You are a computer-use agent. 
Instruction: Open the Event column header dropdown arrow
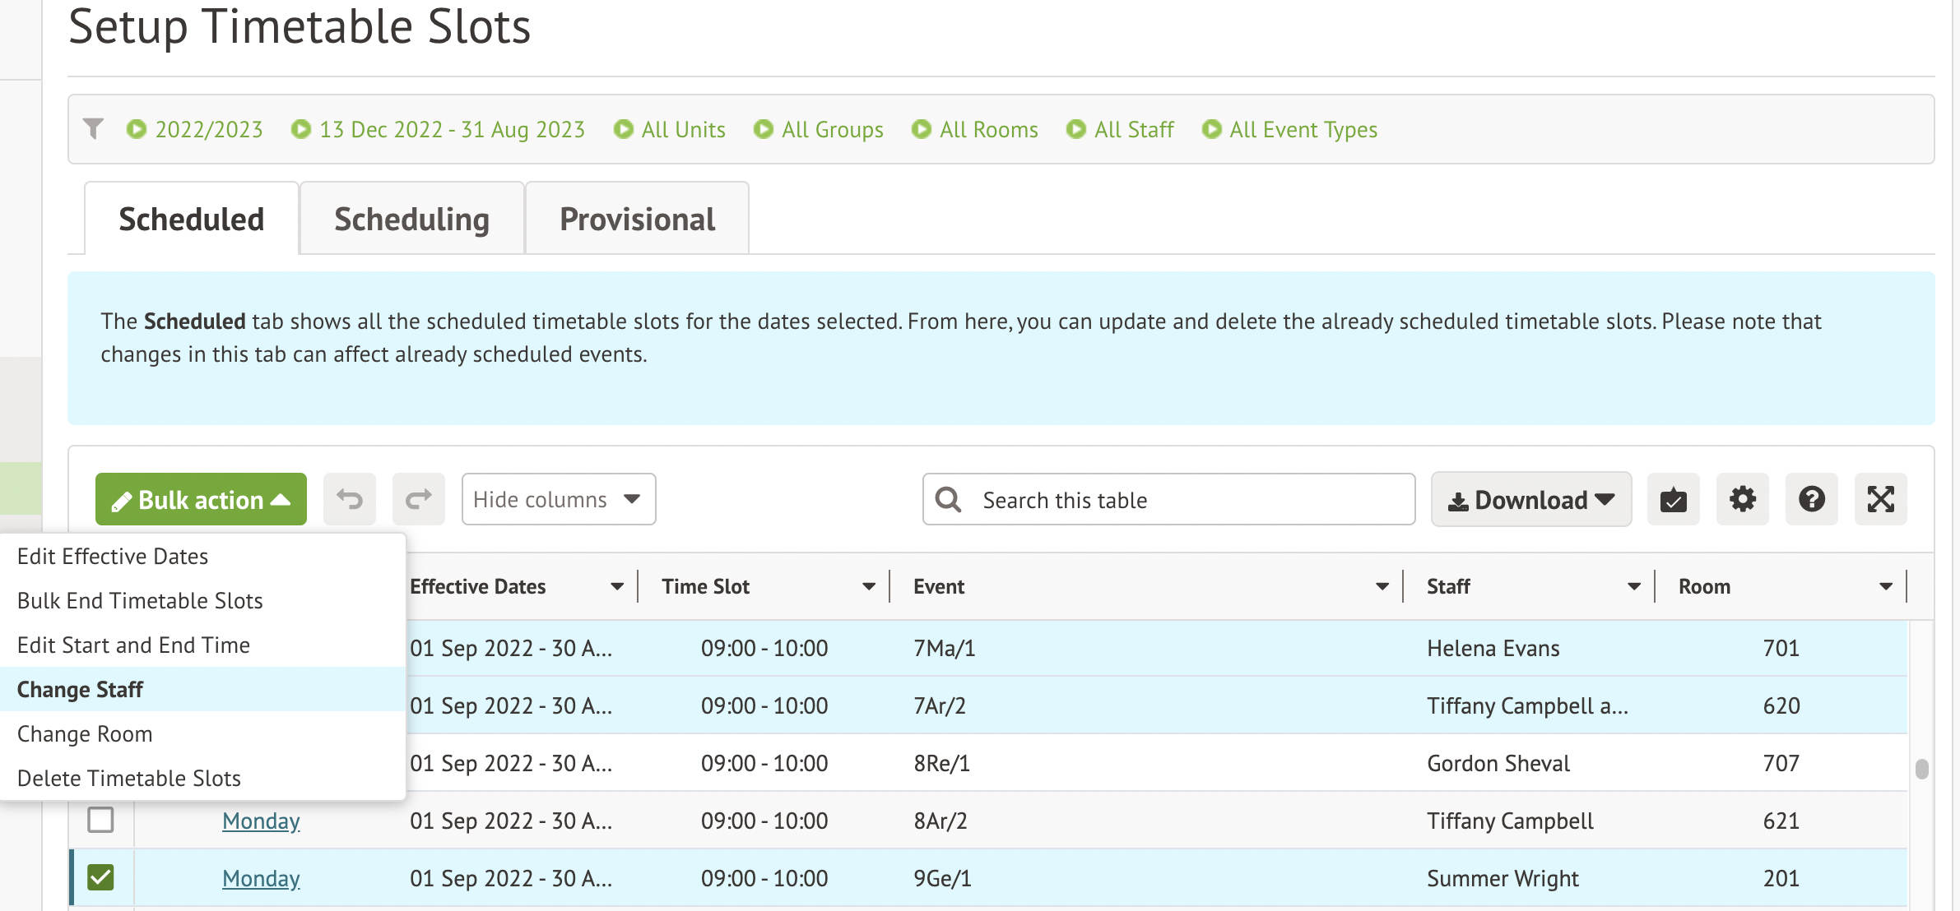(x=1382, y=586)
